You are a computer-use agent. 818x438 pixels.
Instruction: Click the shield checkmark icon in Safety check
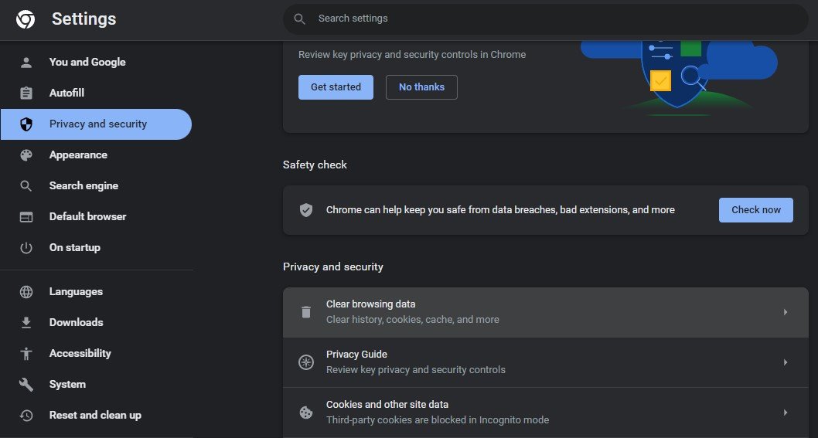pos(305,210)
